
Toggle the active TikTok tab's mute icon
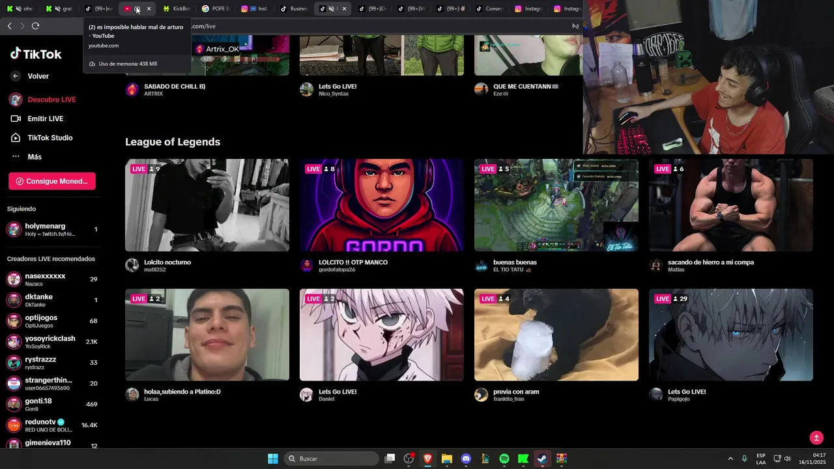[331, 9]
